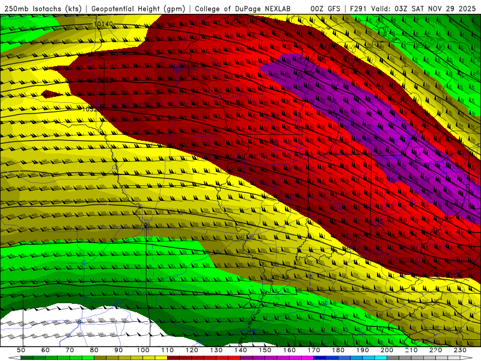Click the 210 knot legend label
Viewport: 481px width, 361px height.
click(x=411, y=350)
